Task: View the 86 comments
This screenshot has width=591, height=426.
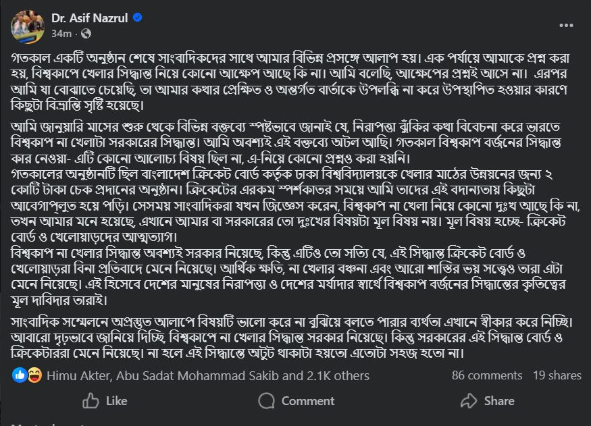Action: point(486,375)
